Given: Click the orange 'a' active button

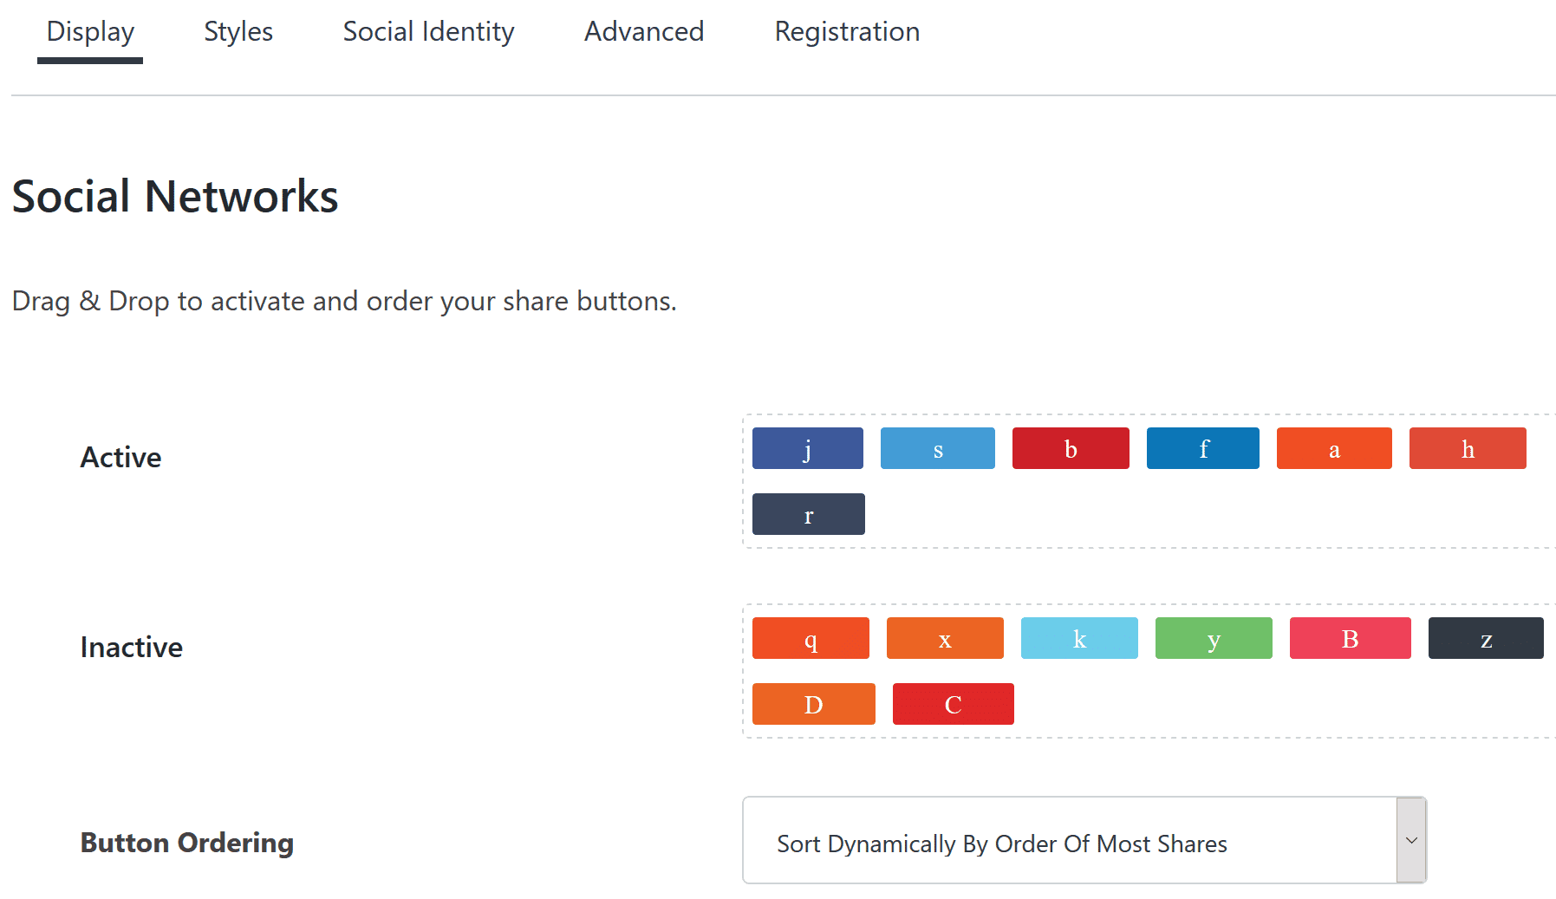Looking at the screenshot, I should click(x=1334, y=448).
